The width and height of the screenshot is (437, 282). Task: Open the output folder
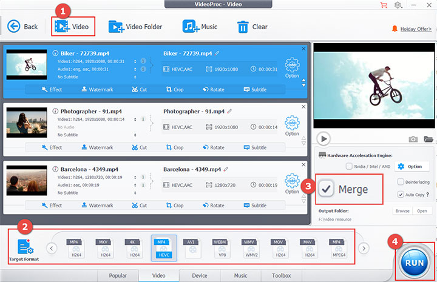click(x=422, y=211)
